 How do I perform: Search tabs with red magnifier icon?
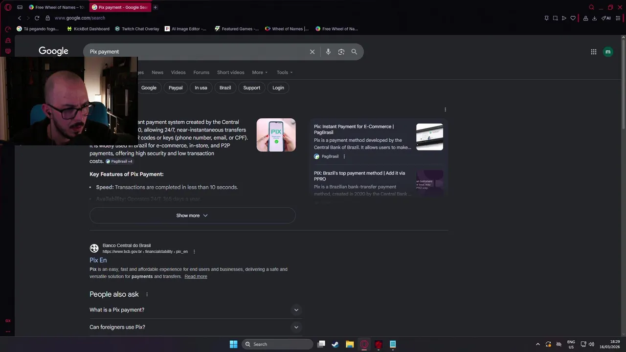click(x=591, y=7)
